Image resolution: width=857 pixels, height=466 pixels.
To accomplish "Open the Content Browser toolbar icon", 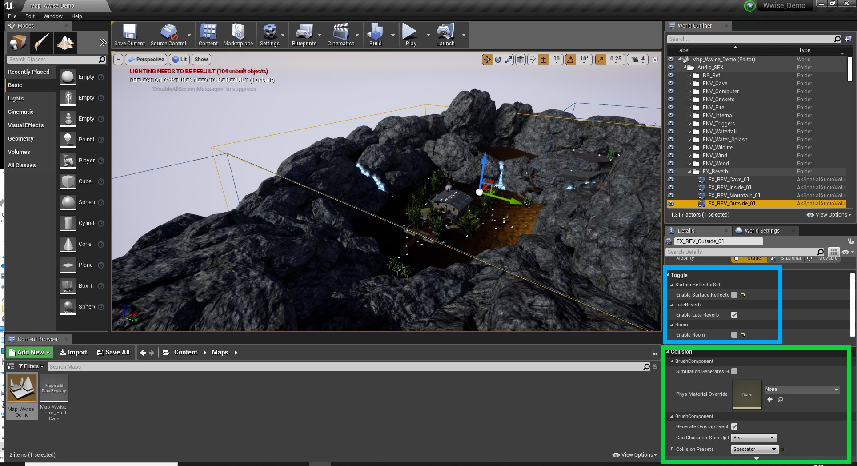I will pos(208,35).
